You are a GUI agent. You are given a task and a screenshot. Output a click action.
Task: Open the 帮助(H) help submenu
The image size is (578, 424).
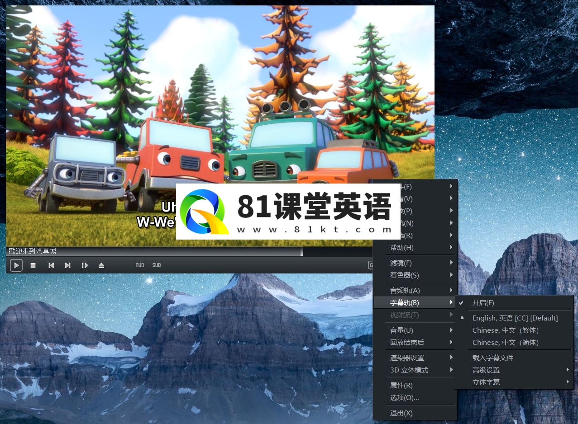415,248
